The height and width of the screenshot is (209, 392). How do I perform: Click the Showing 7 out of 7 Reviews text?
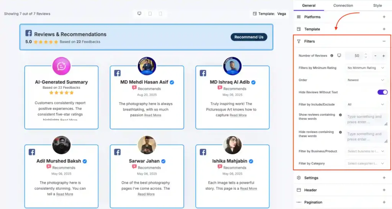27,14
